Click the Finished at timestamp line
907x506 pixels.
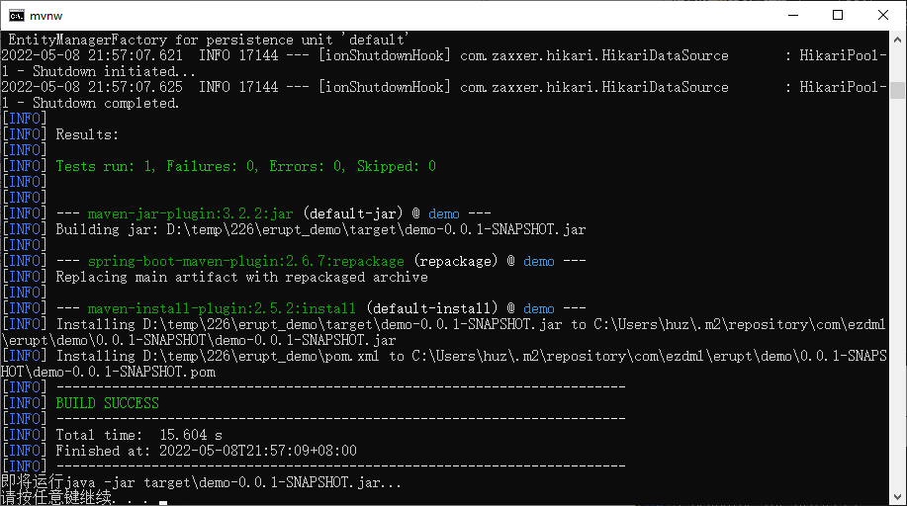(x=206, y=451)
